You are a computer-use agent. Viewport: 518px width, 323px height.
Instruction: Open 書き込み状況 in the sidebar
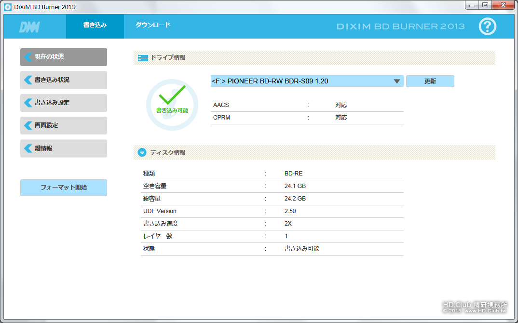point(64,80)
